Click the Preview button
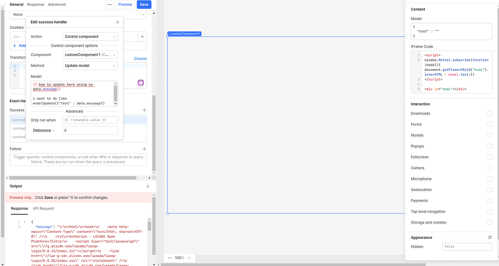Screen dimensions: 499x266 tap(125, 4)
